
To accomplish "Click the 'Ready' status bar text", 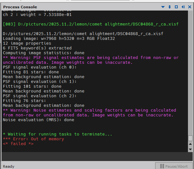I will pyautogui.click(x=9, y=166).
